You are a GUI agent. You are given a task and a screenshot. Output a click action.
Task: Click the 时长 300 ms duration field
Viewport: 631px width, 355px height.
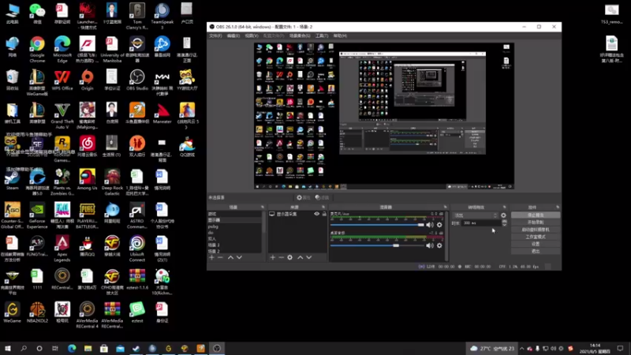point(481,223)
